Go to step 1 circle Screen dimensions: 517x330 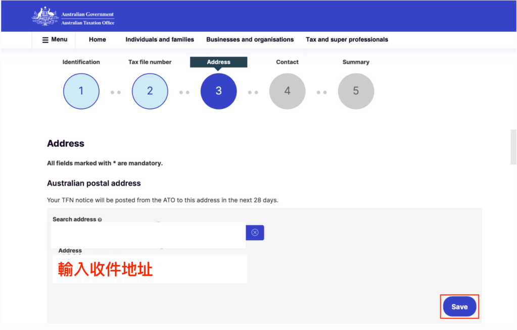point(81,91)
